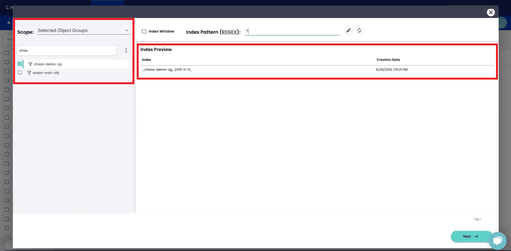The width and height of the screenshot is (511, 251).
Task: Select the chaos-mstr-obj object group label
Action: (x=46, y=73)
